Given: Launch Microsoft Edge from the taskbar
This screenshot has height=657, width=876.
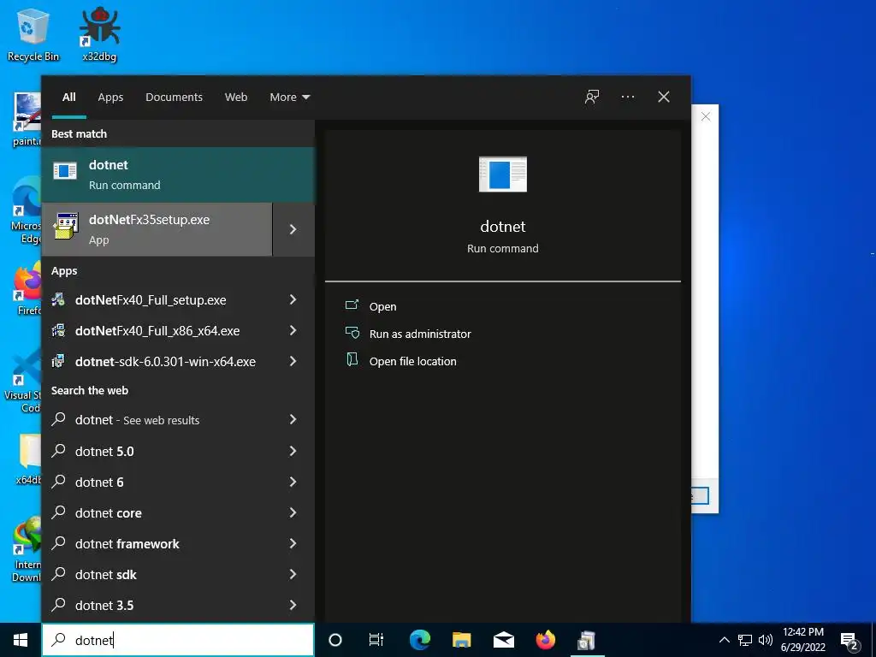Looking at the screenshot, I should tap(420, 640).
